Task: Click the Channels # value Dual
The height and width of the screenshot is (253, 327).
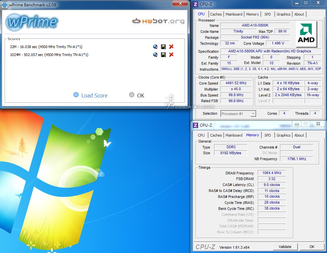Action: 297,147
